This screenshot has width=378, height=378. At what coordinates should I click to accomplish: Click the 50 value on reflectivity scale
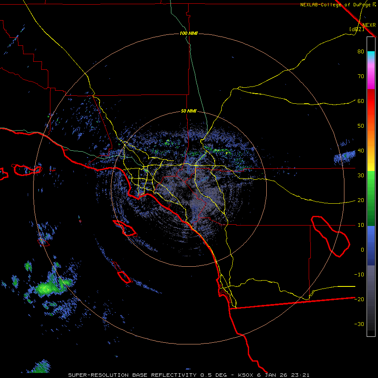coord(361,126)
